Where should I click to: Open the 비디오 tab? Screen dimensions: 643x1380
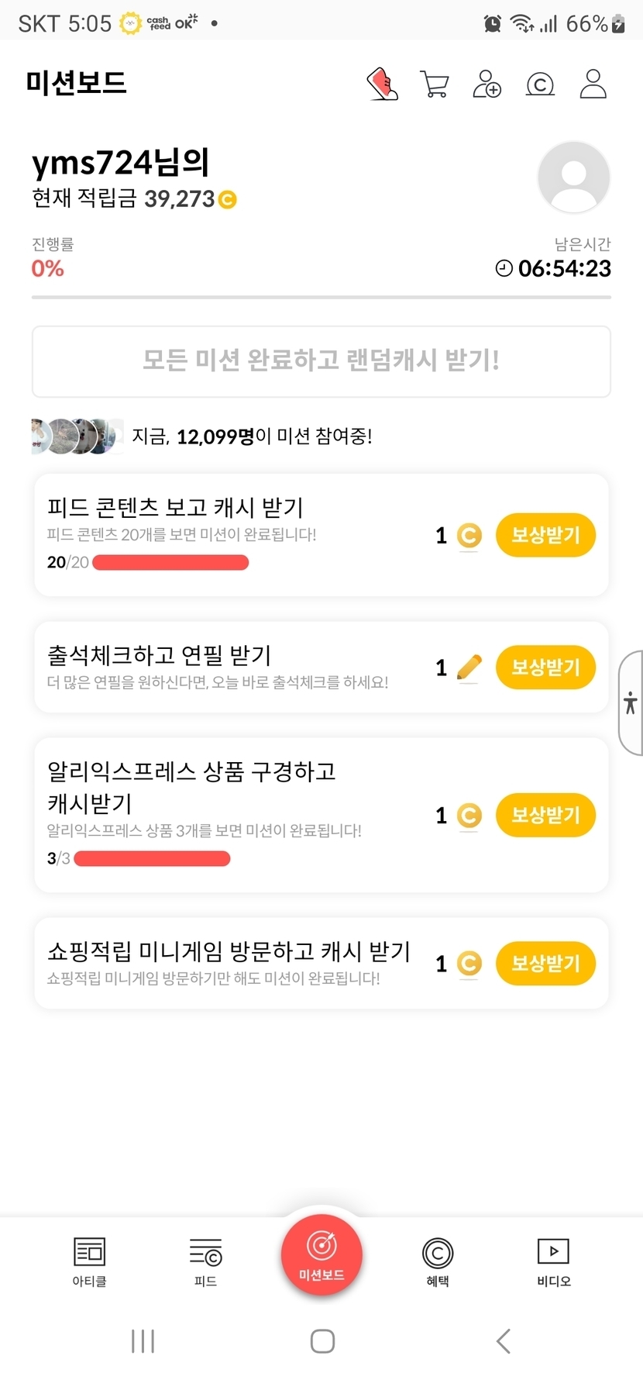(553, 1261)
